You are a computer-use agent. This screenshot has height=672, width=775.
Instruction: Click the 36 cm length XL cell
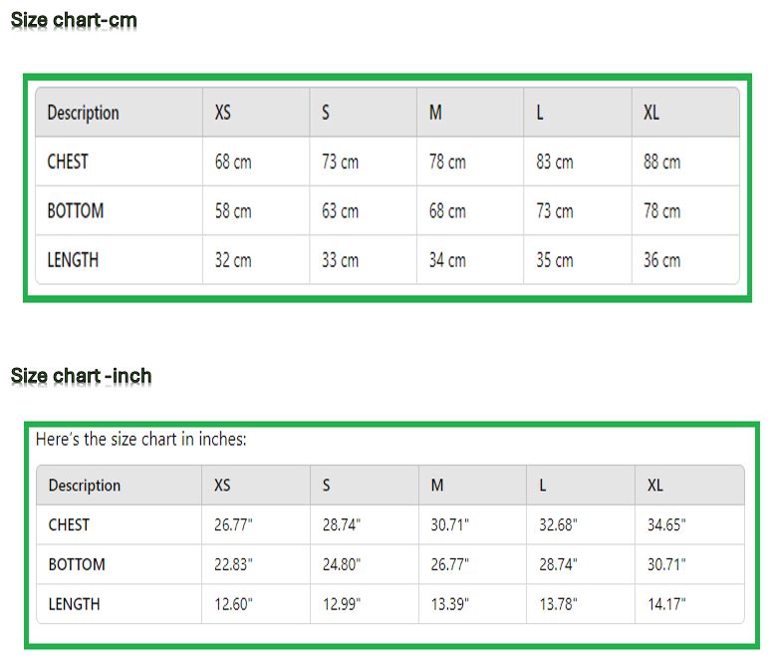pos(661,260)
